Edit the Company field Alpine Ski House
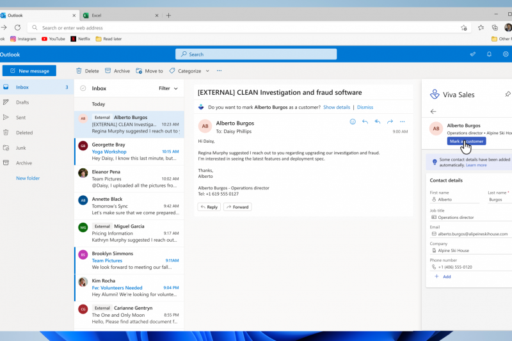The image size is (512, 341). coord(471,251)
